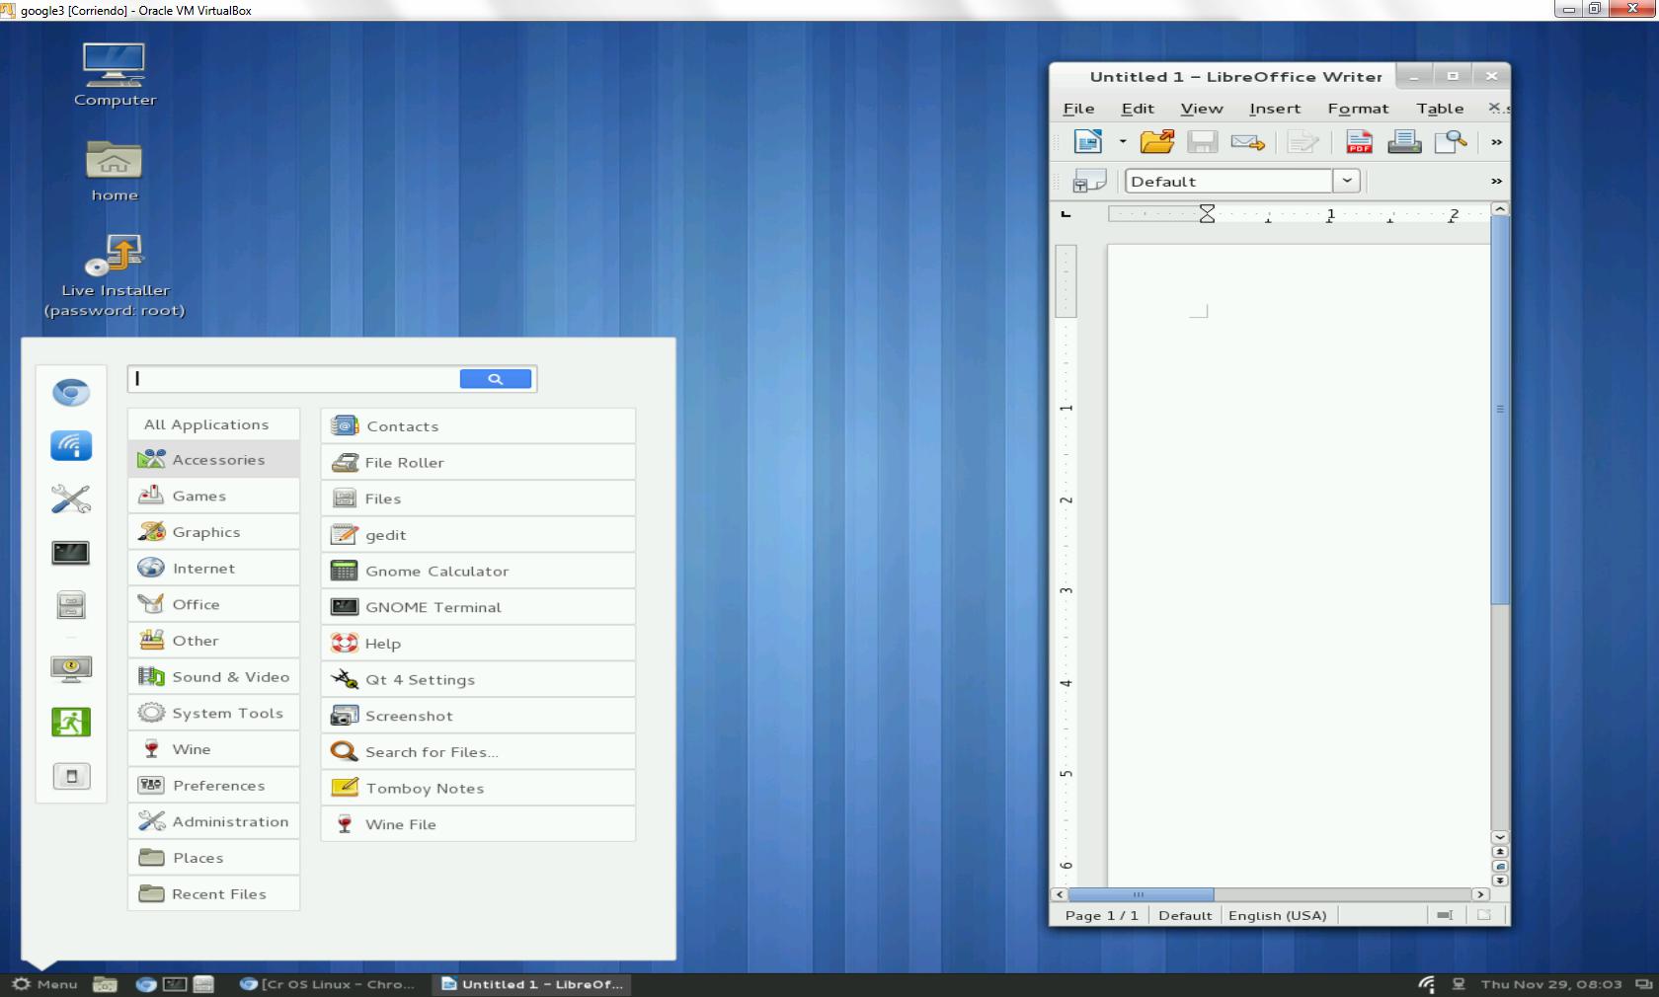Image resolution: width=1659 pixels, height=997 pixels.
Task: Select the System Tools category
Action: [227, 713]
